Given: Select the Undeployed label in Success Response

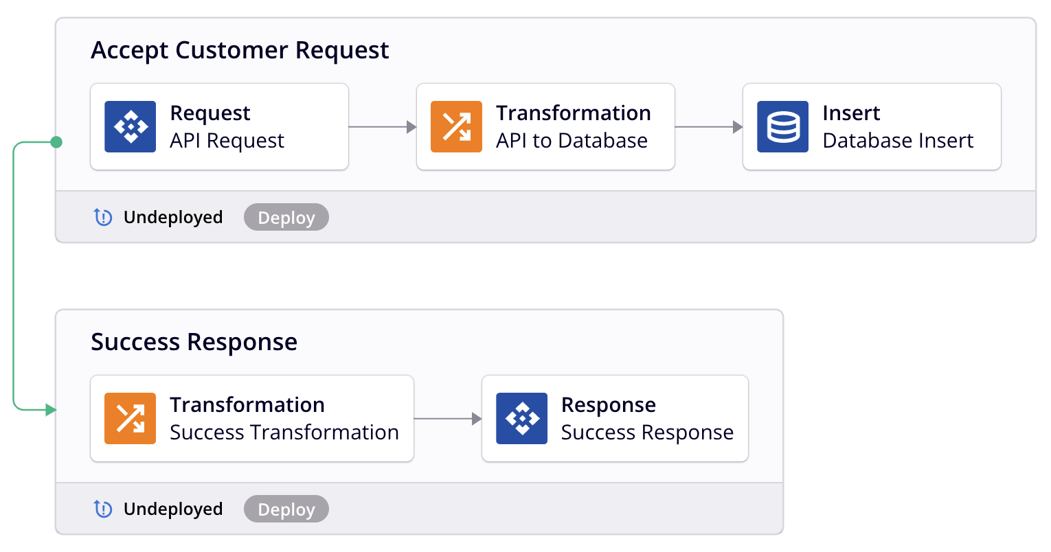Looking at the screenshot, I should pyautogui.click(x=173, y=509).
